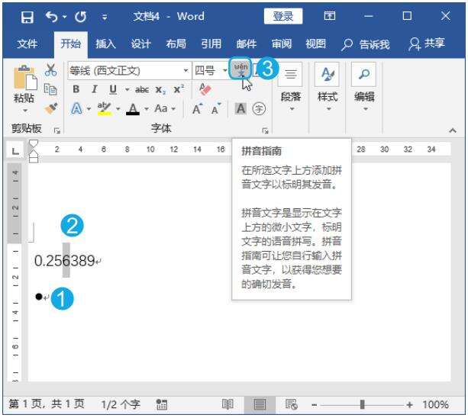Click the tab stop selector L
The width and height of the screenshot is (468, 418).
pos(15,152)
